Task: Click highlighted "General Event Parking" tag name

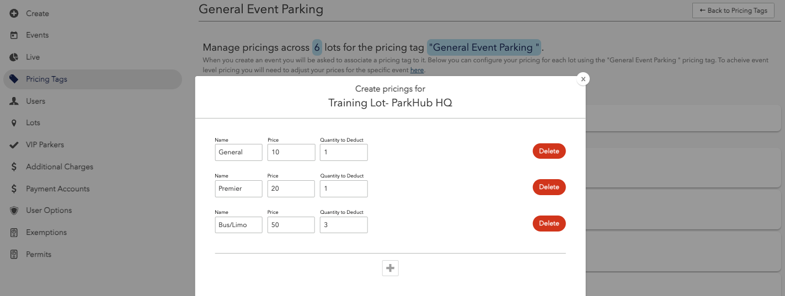Action: click(x=484, y=47)
